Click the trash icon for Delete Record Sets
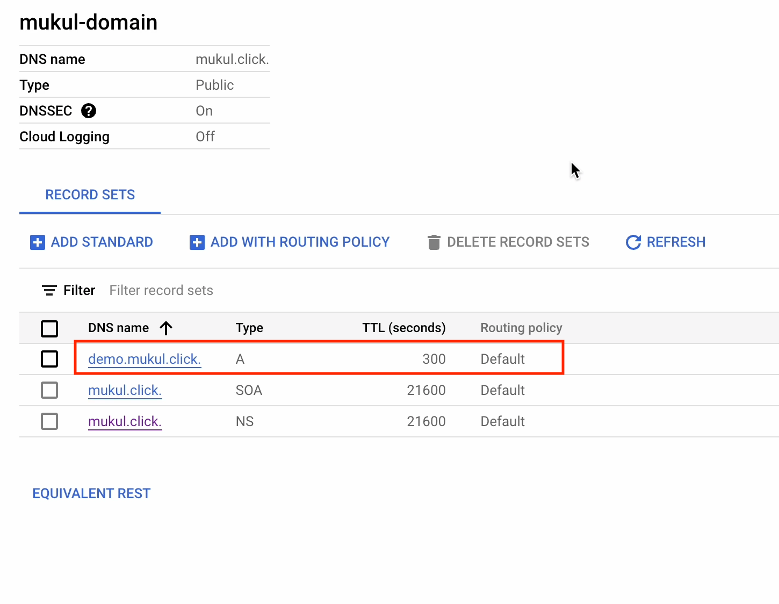Image resolution: width=779 pixels, height=604 pixels. click(x=434, y=242)
